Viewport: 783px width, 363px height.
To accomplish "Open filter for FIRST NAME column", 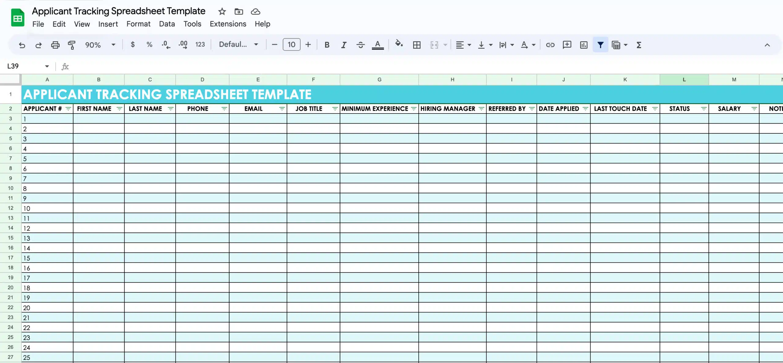I will 119,109.
